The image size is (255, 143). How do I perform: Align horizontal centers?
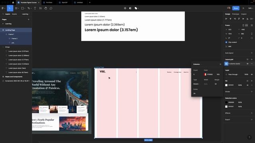[x=230, y=19]
